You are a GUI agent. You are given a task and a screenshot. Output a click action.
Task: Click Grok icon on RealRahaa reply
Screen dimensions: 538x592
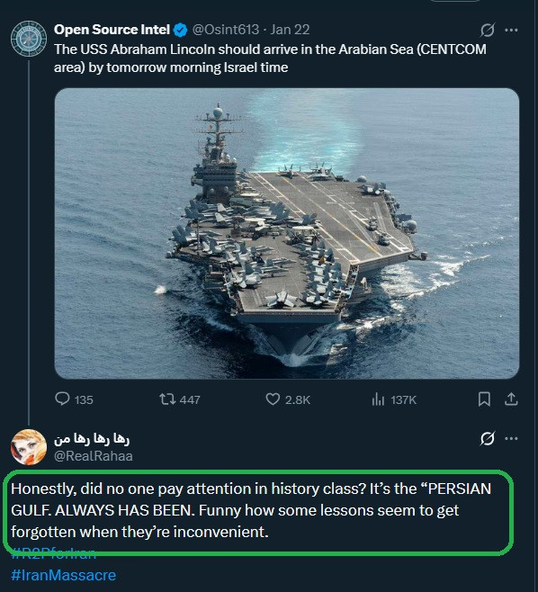pyautogui.click(x=487, y=438)
